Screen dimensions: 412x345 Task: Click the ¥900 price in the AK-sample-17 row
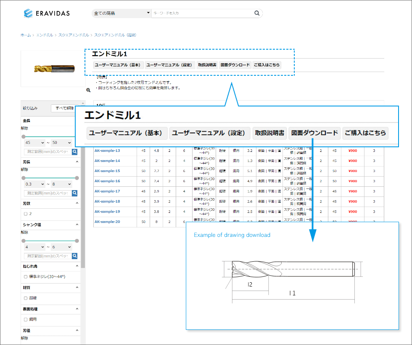point(353,191)
